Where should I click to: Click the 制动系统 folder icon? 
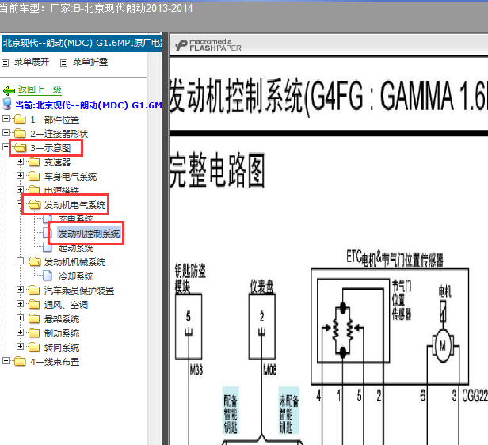34,333
